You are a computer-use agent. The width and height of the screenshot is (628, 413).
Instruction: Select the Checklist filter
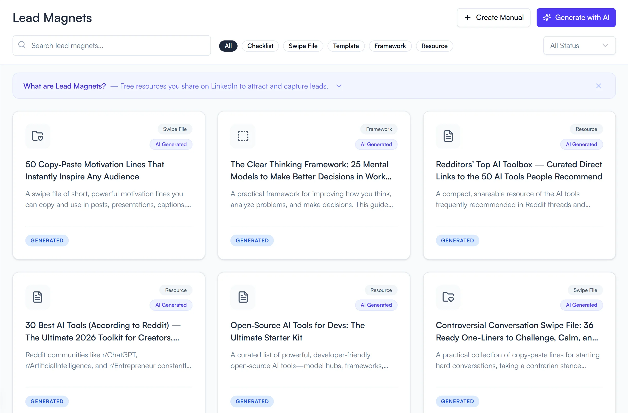pos(260,46)
